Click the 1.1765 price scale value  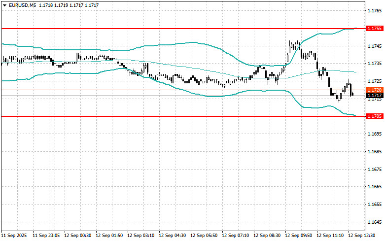(375, 11)
